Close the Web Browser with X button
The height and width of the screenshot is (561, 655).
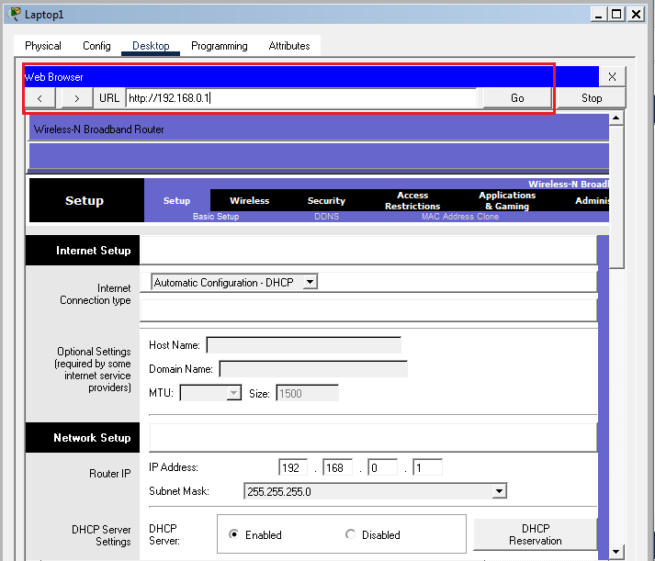[x=612, y=77]
